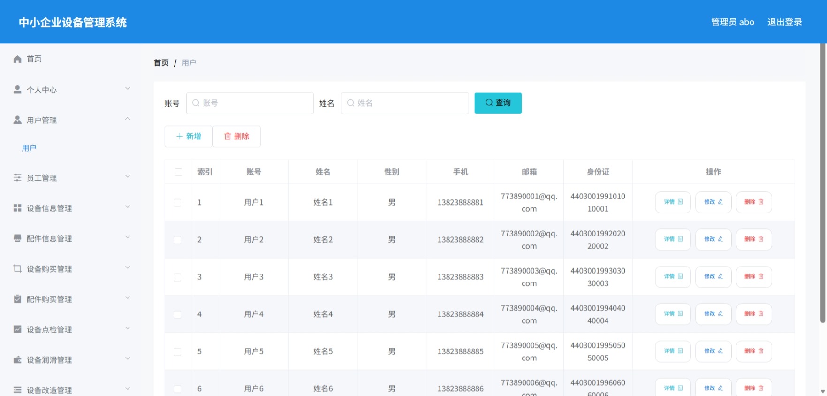Click the grid icon next to 设备信息管理
Image resolution: width=827 pixels, height=396 pixels.
[17, 208]
